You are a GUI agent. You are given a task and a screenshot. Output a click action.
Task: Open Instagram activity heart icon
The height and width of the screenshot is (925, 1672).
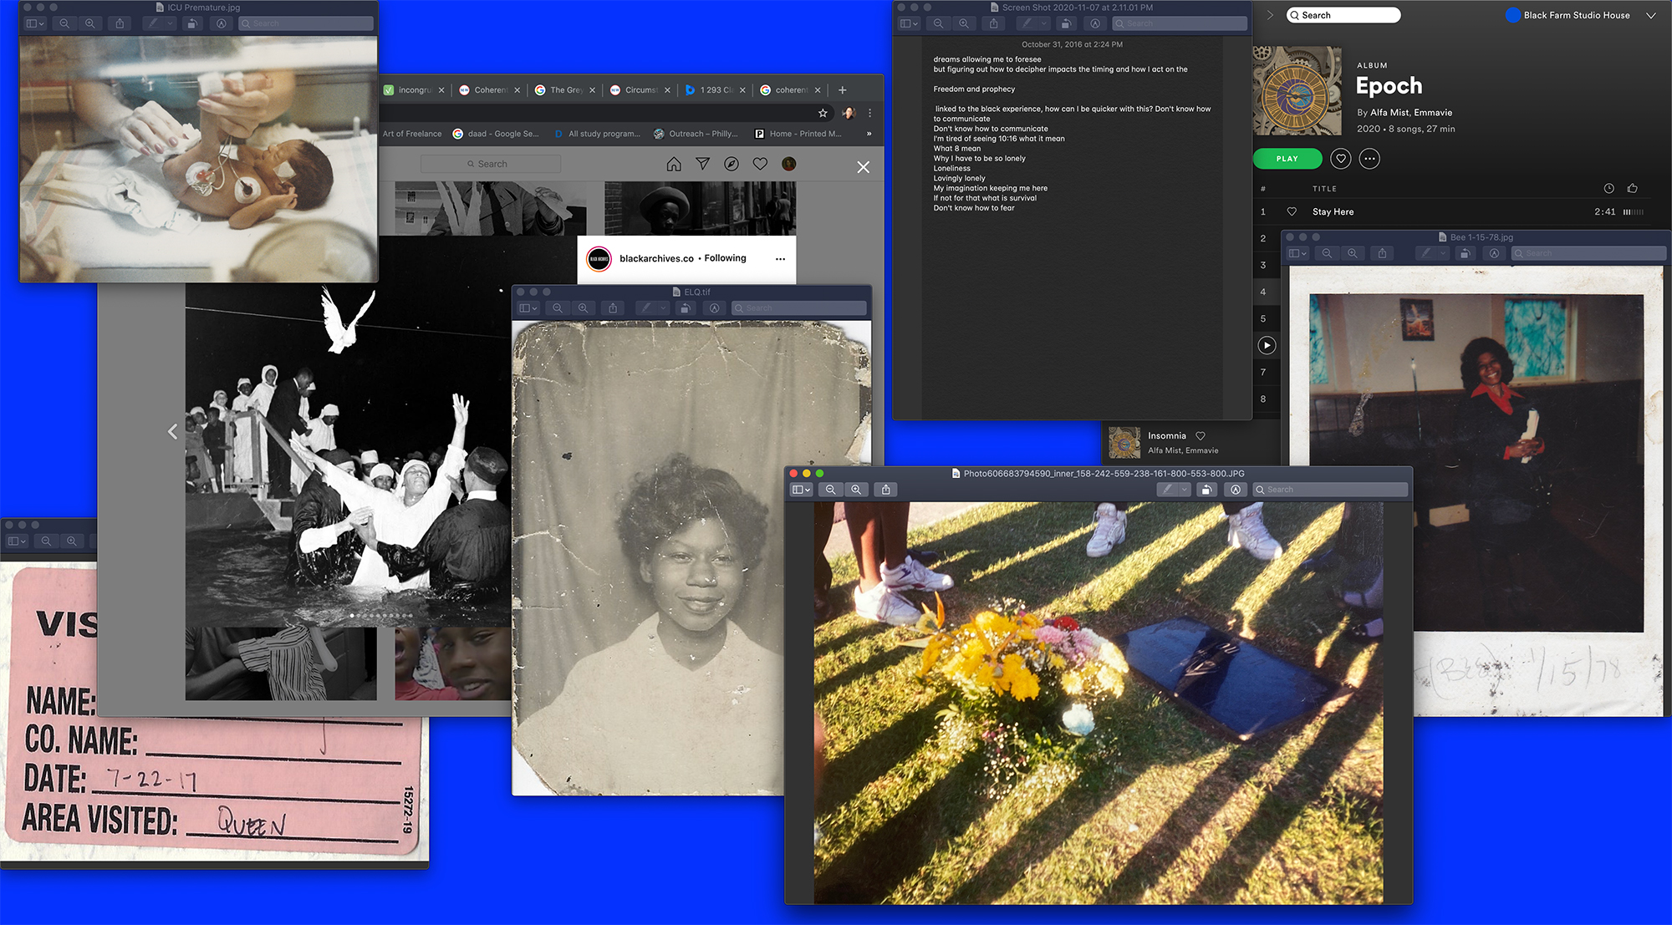pyautogui.click(x=760, y=164)
